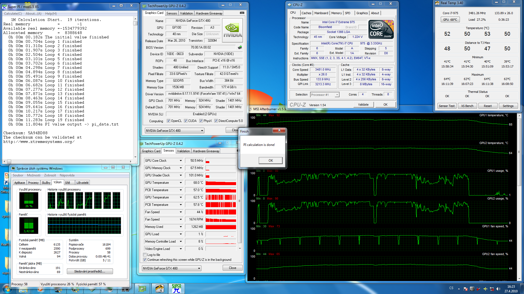Toggle the OpenCL checkbox

coord(169,121)
